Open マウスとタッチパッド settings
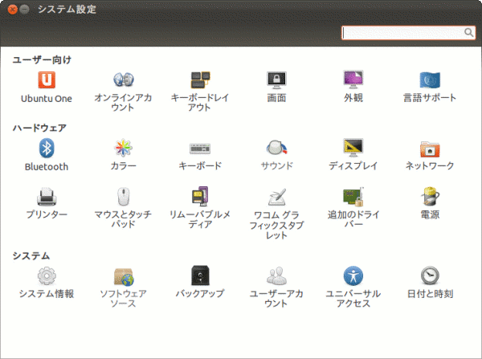This screenshot has width=482, height=359. tap(123, 198)
